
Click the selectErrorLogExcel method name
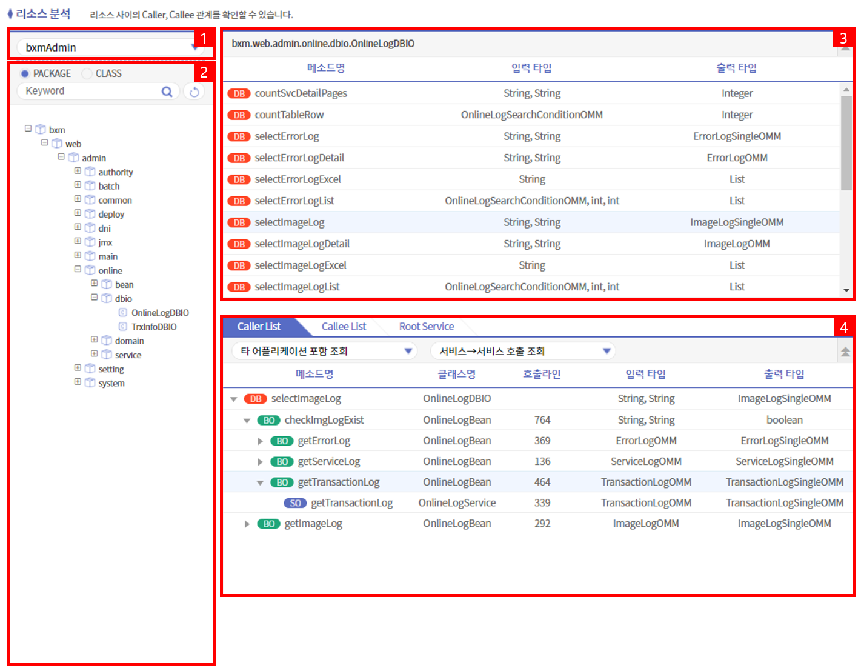tap(298, 179)
